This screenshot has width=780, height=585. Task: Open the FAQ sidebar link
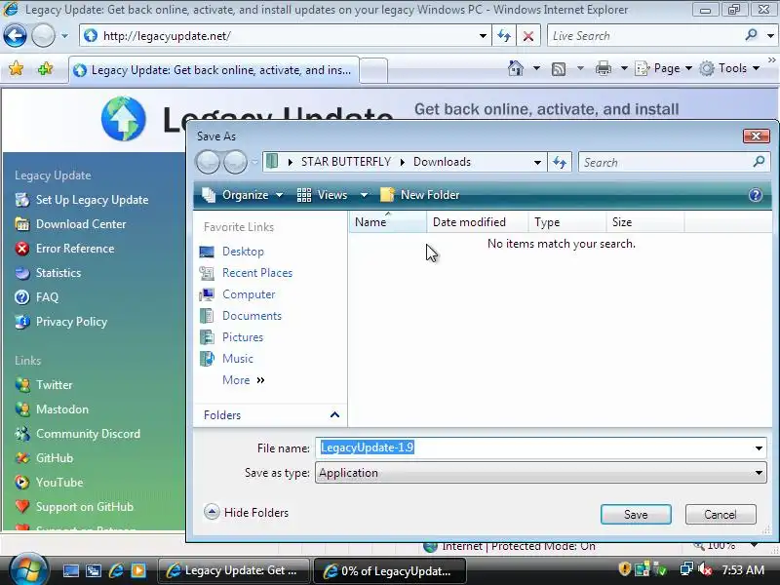pos(47,297)
